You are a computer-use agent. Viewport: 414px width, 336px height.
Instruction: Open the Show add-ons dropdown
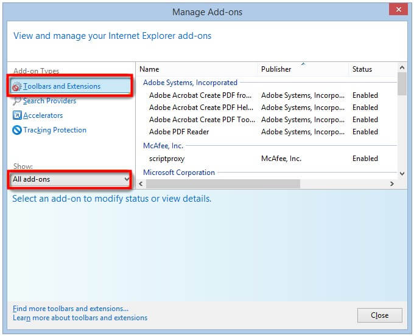tap(71, 179)
